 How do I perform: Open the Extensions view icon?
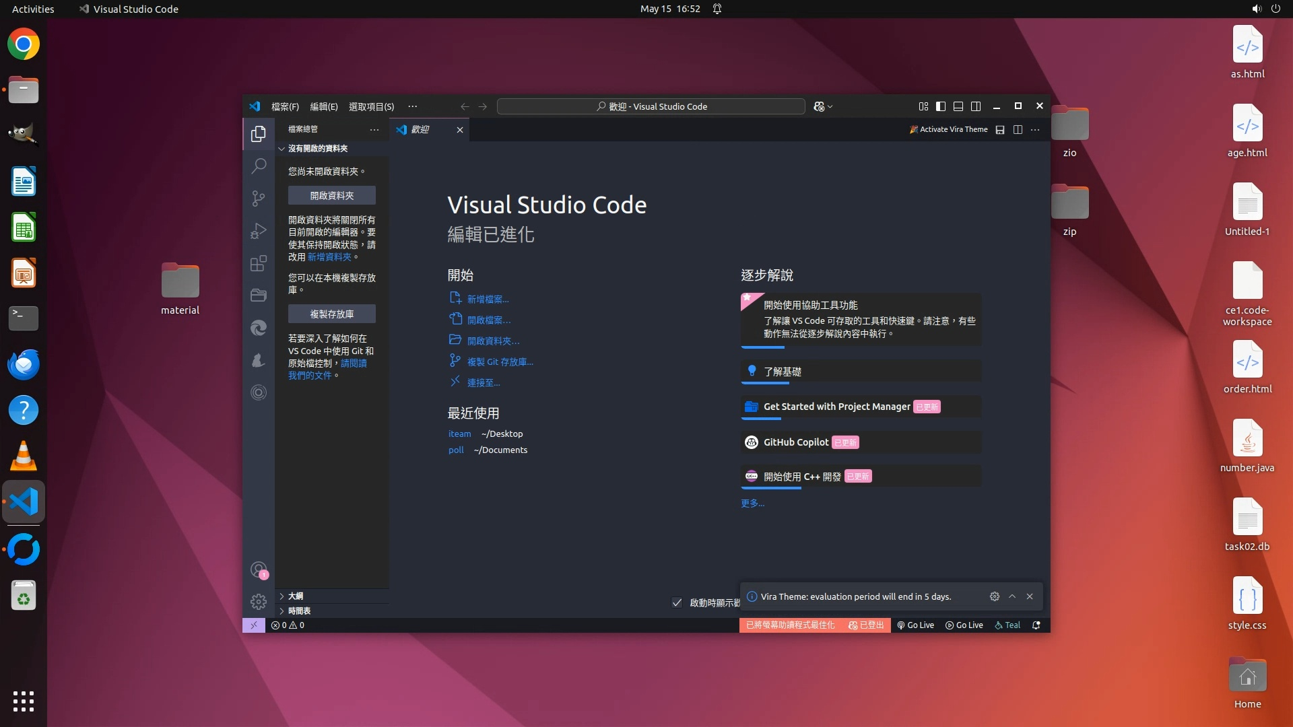[259, 263]
